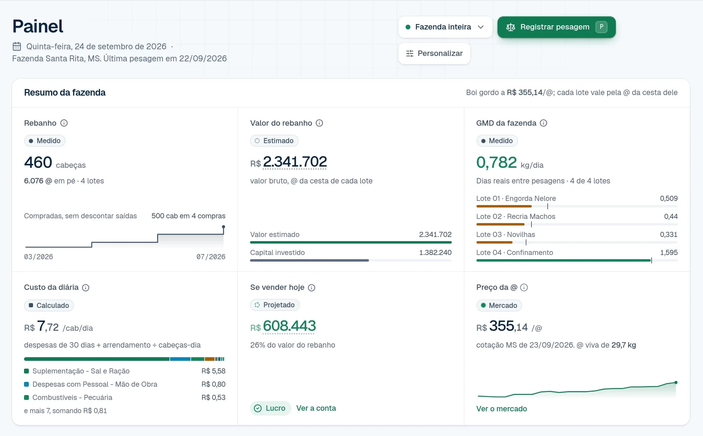Click the info icon next to Se vender hoje

point(312,288)
